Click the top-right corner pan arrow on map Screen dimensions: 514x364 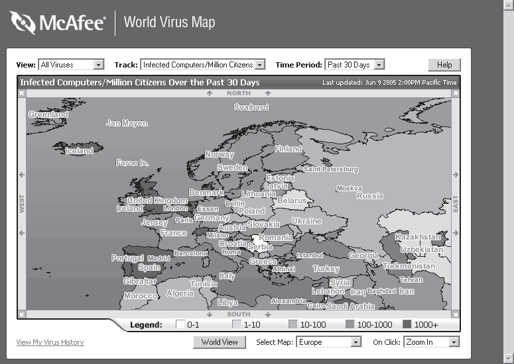455,94
